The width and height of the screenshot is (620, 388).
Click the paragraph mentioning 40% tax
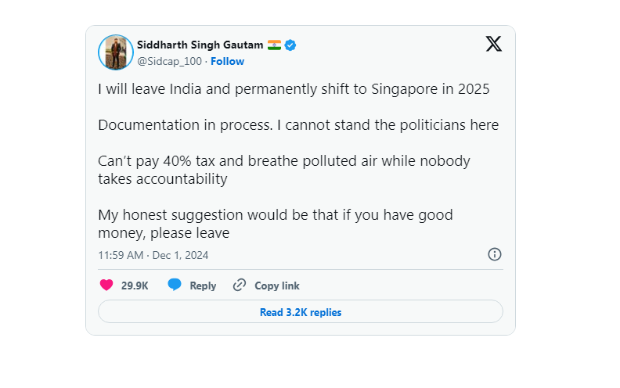pyautogui.click(x=284, y=170)
